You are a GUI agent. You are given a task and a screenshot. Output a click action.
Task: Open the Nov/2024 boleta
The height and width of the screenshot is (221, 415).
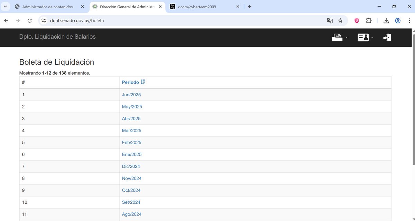pos(132,179)
